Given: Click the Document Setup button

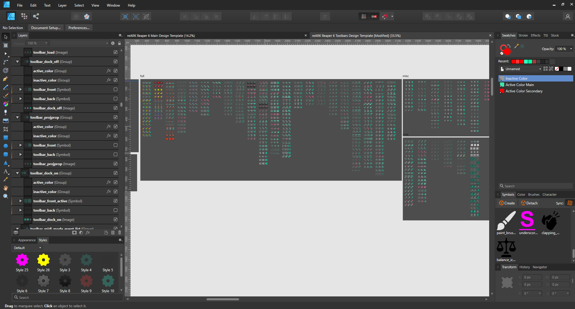Looking at the screenshot, I should [x=46, y=28].
